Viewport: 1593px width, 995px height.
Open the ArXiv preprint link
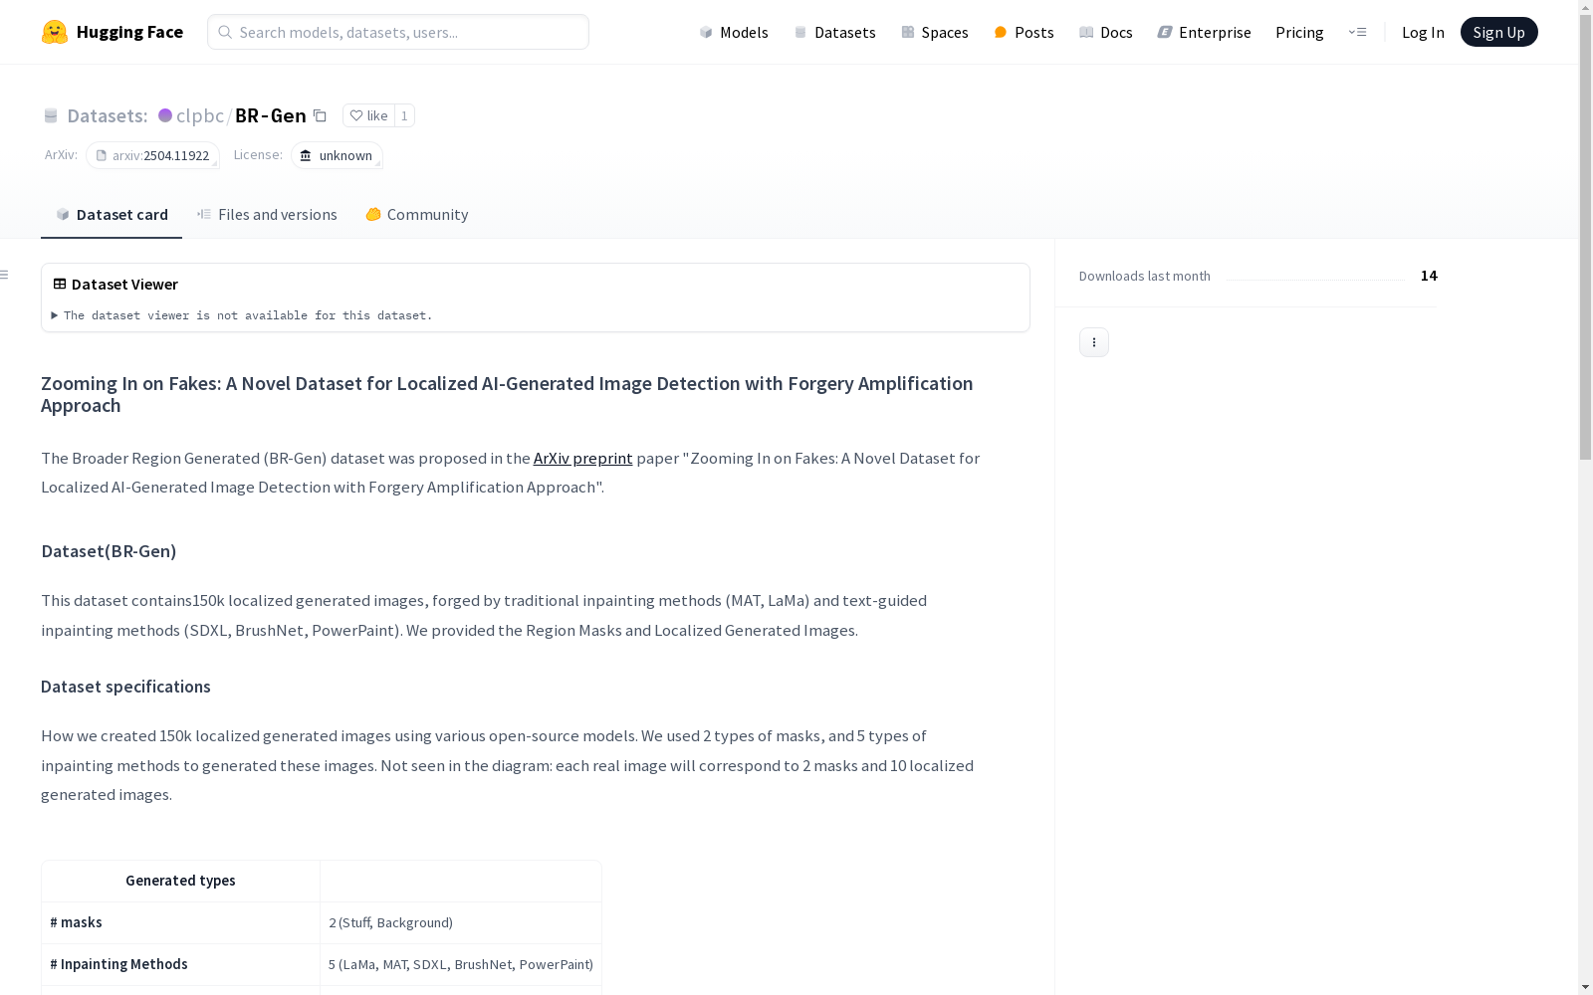point(583,458)
